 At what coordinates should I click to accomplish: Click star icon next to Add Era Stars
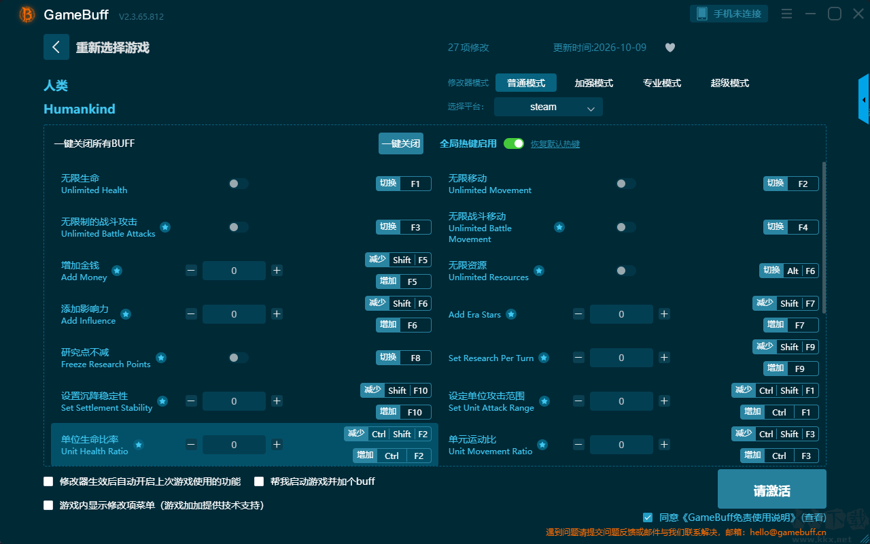tap(511, 314)
